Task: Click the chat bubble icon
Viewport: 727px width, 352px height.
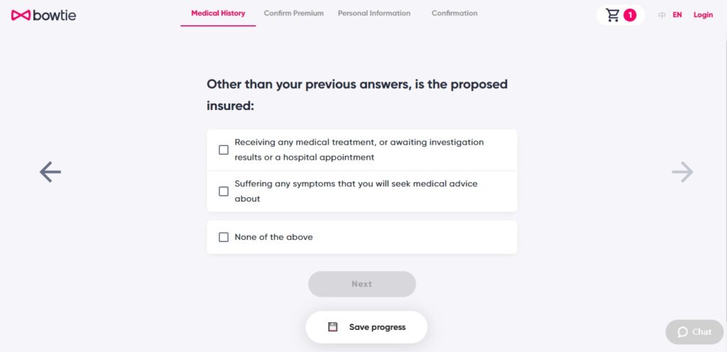Action: click(682, 332)
